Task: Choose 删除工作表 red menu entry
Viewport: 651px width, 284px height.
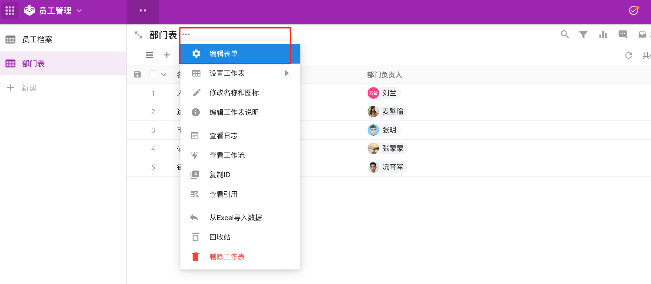Action: [240, 257]
